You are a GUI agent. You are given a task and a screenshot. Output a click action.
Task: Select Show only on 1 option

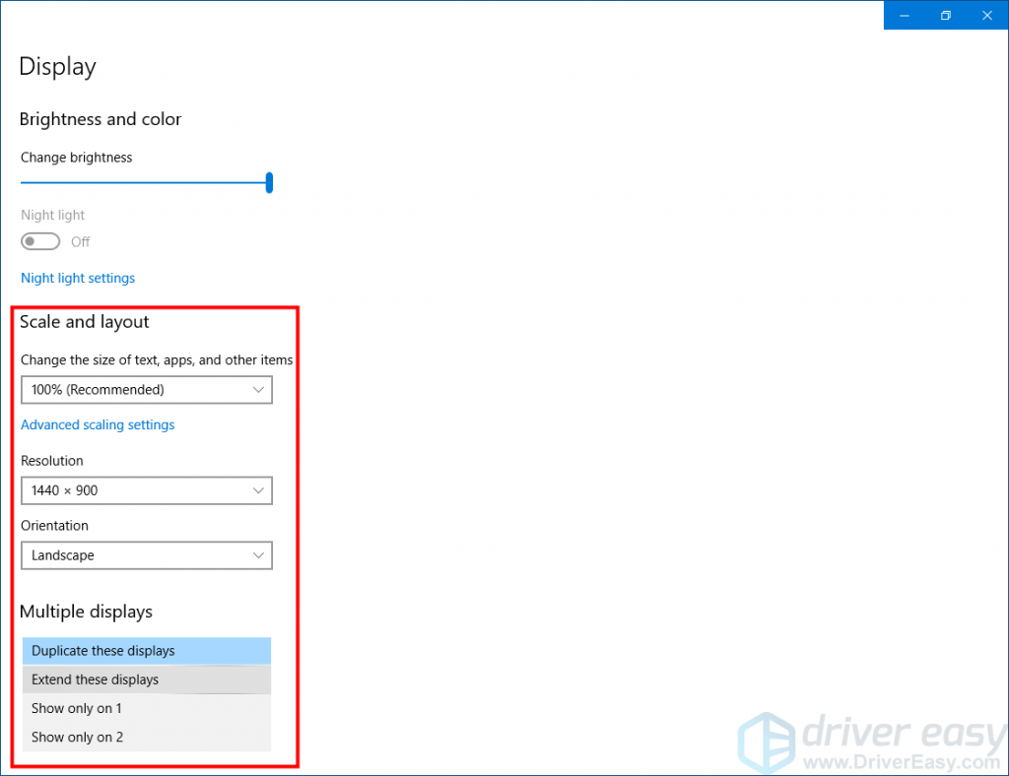(146, 708)
